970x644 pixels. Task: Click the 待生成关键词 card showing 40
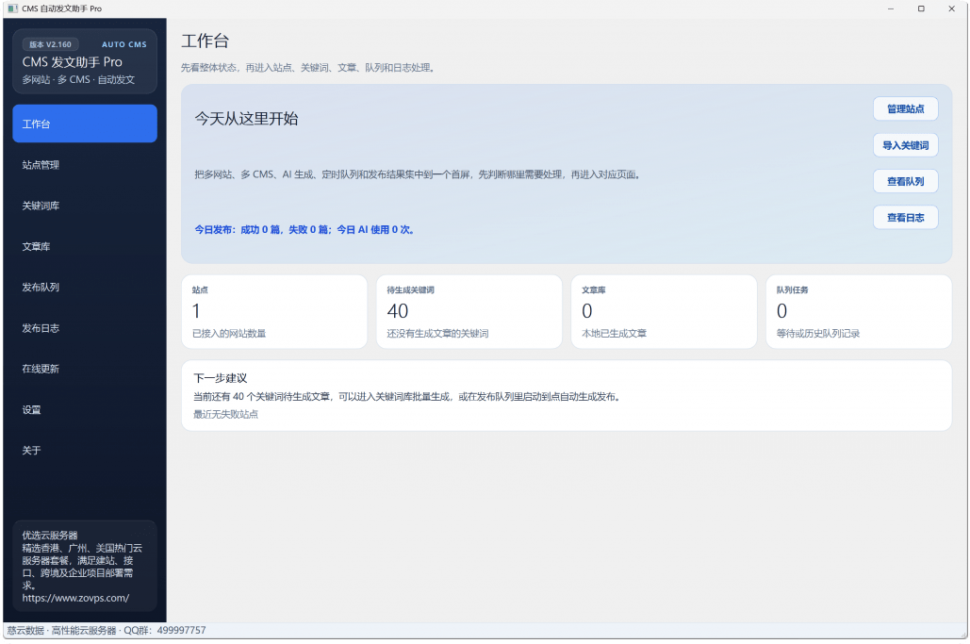[469, 312]
